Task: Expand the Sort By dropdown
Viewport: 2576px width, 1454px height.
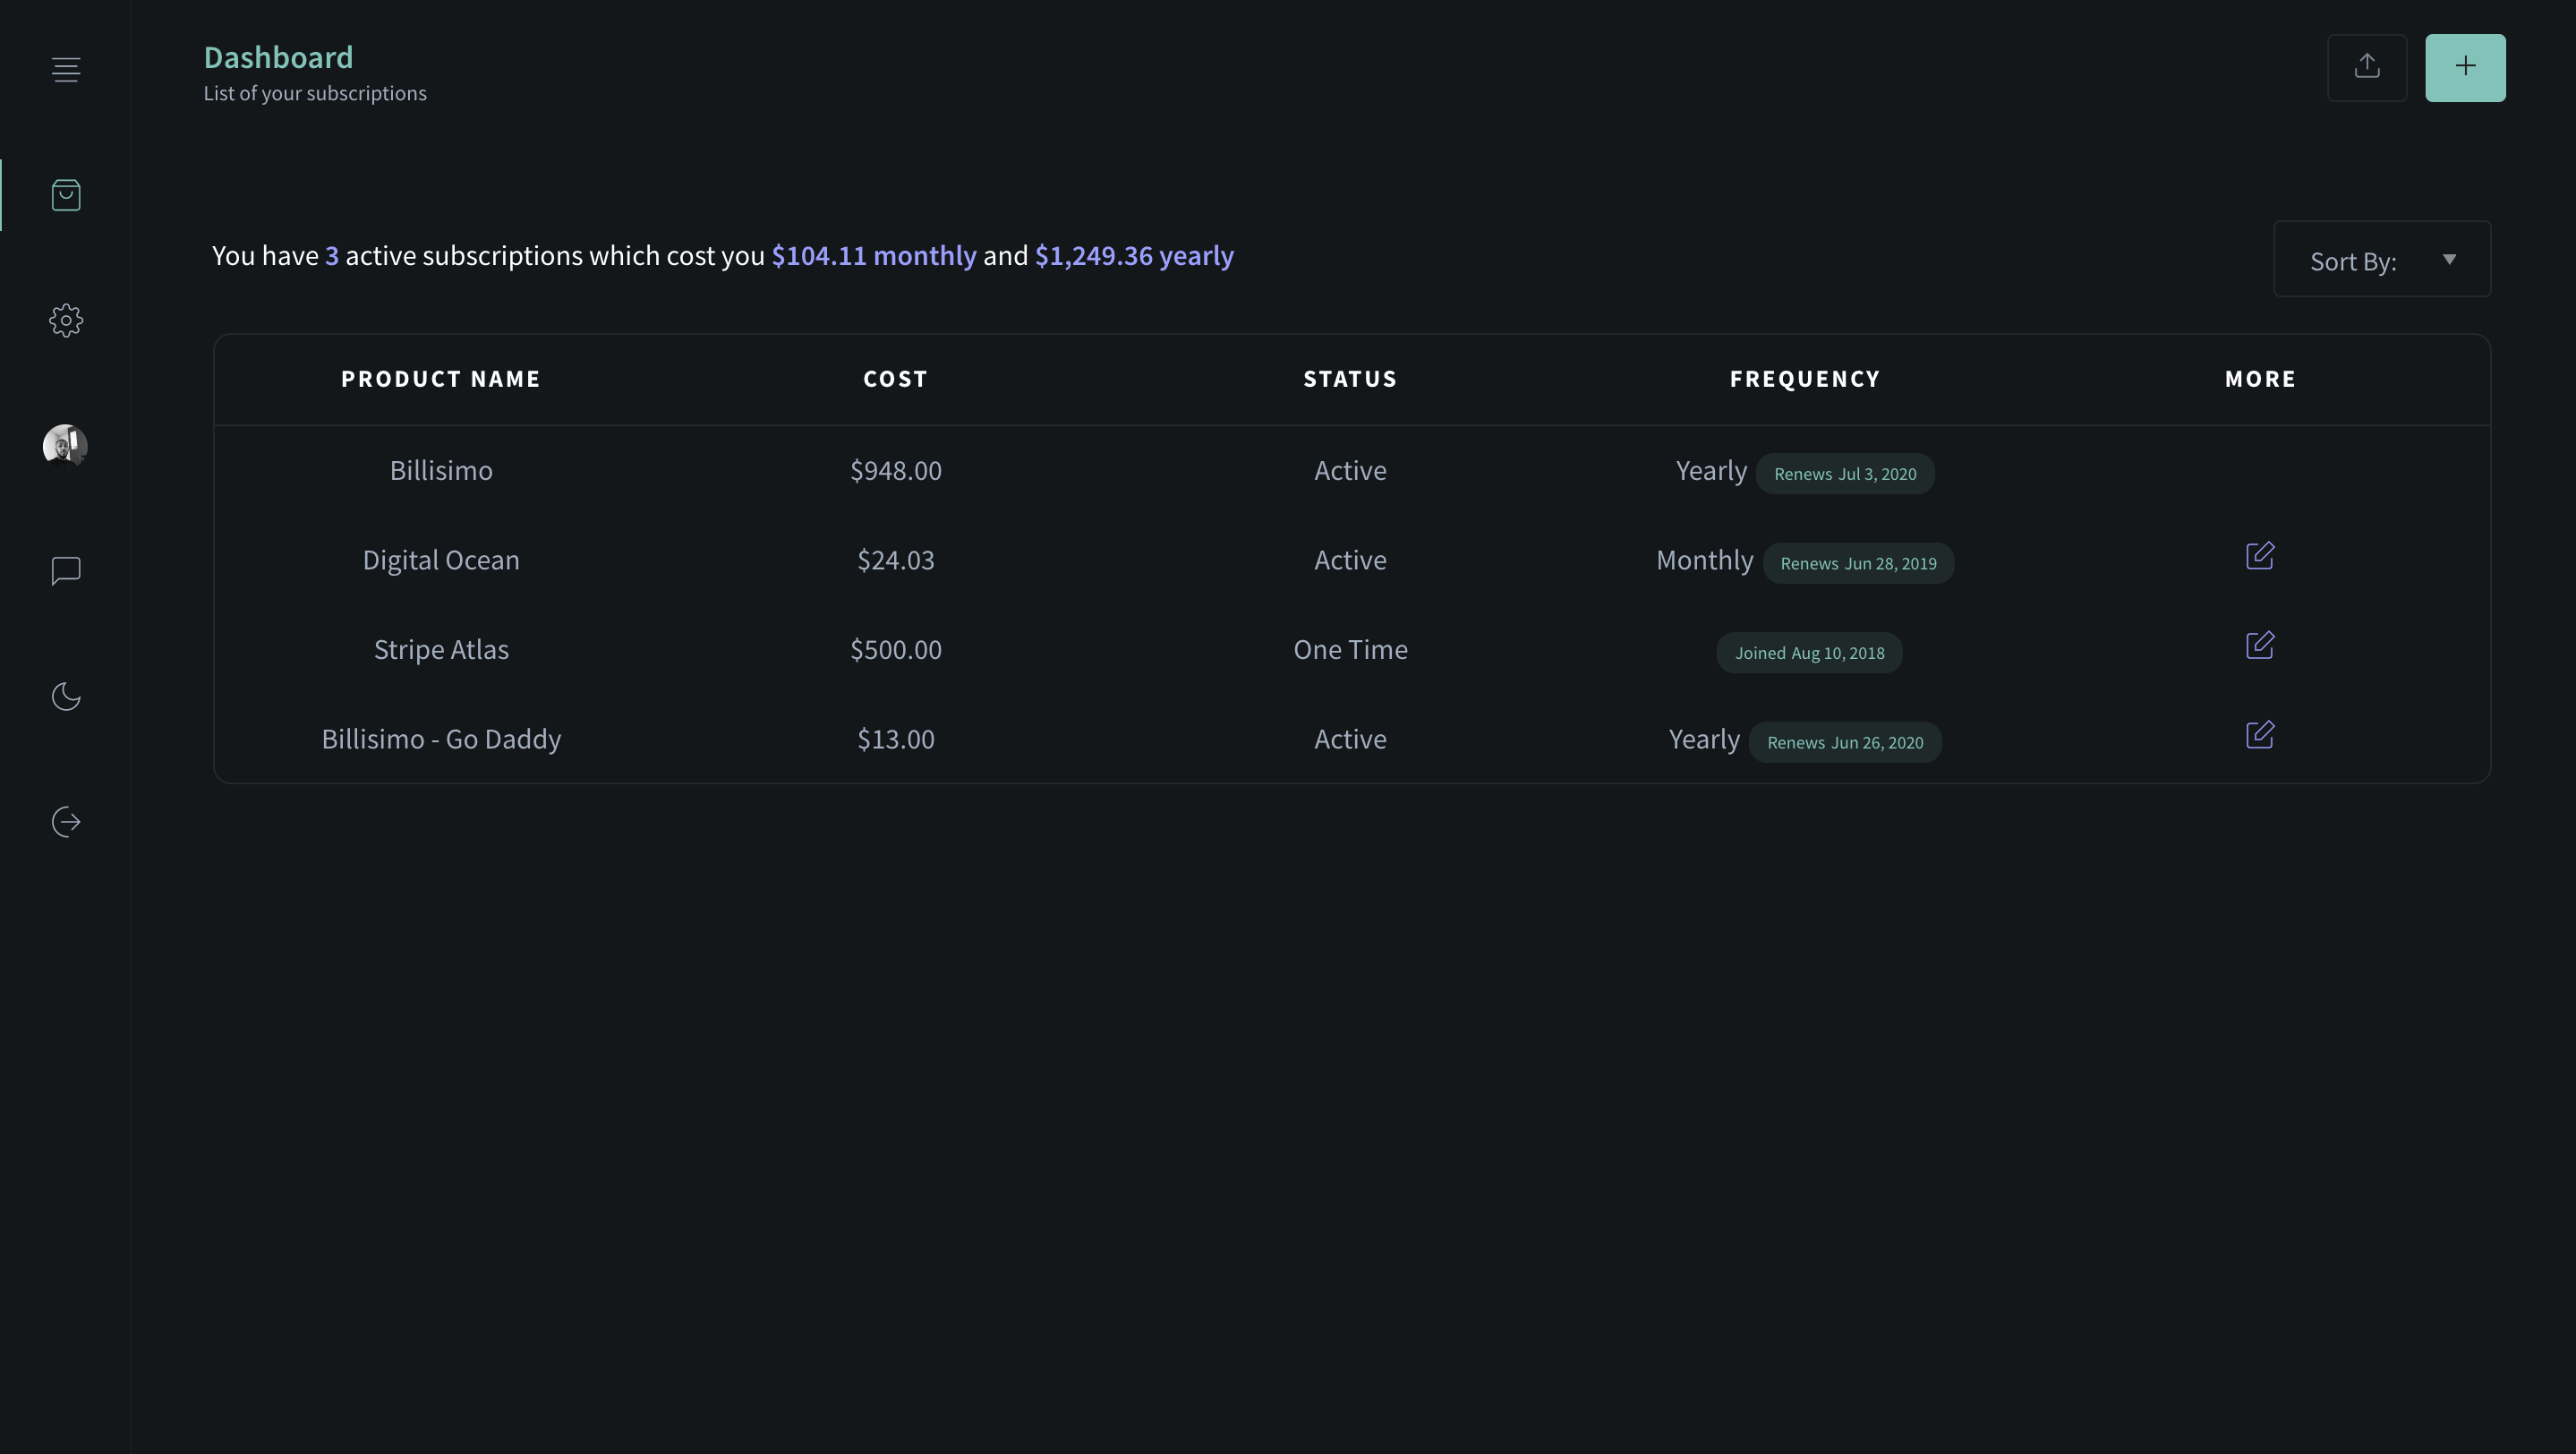Action: 2381,259
